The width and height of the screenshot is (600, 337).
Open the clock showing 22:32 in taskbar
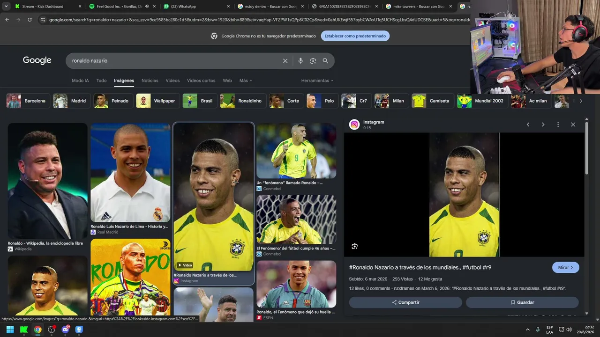pyautogui.click(x=585, y=330)
